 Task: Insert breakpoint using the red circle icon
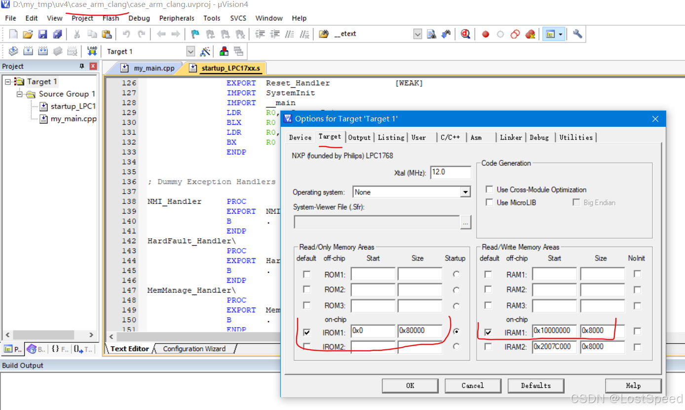tap(486, 34)
